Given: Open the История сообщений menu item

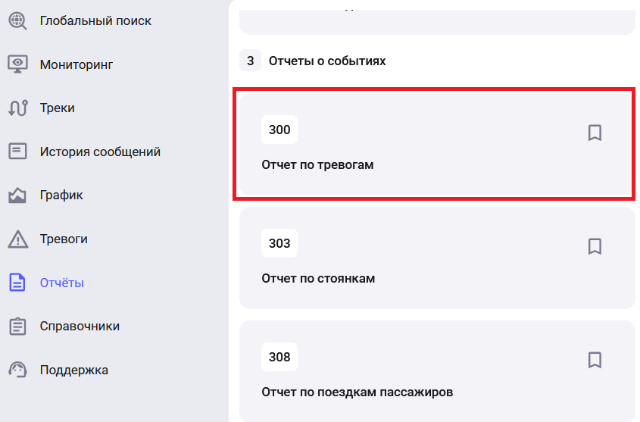Looking at the screenshot, I should (x=100, y=152).
